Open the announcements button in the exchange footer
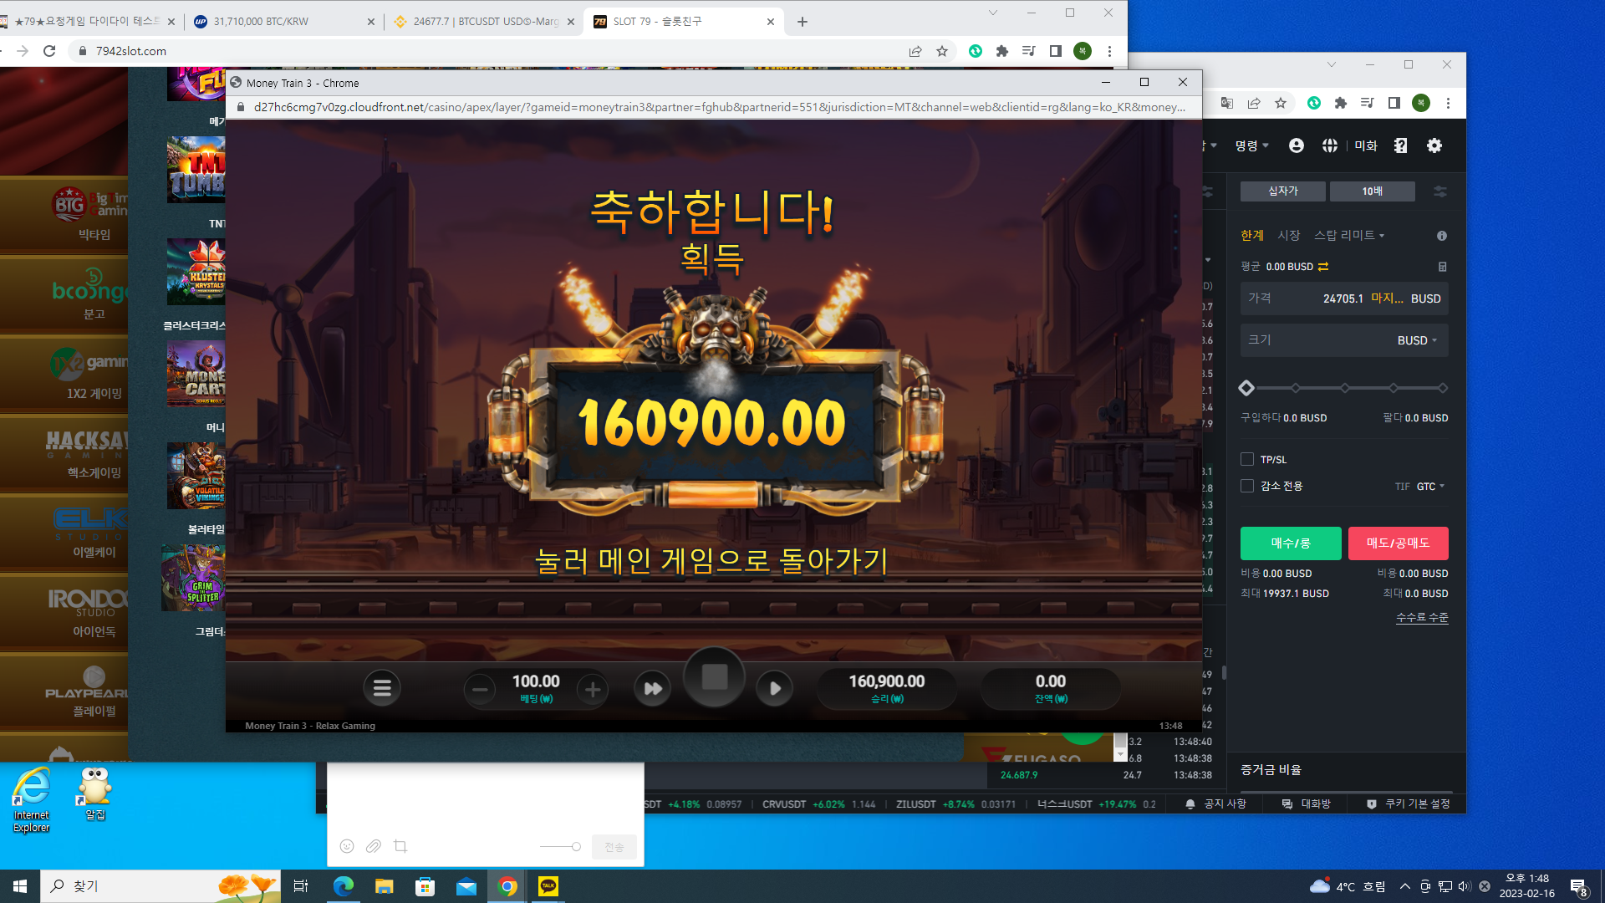The width and height of the screenshot is (1605, 903). (1215, 804)
